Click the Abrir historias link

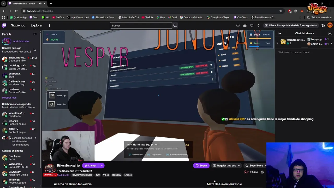(21, 41)
